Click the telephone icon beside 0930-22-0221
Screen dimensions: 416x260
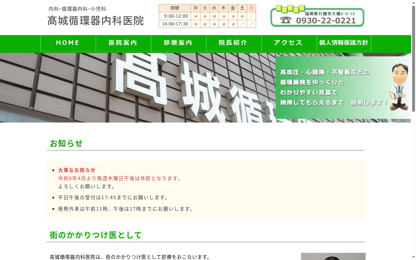point(286,20)
